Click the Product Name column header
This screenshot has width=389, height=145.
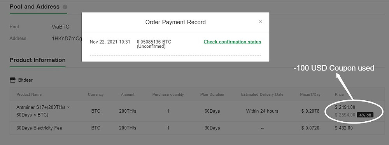[x=29, y=94]
